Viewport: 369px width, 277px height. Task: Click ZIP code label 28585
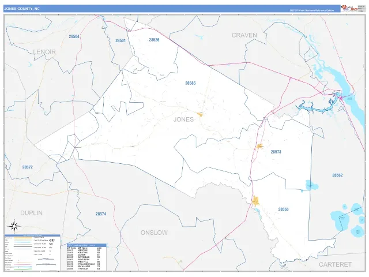coord(190,83)
